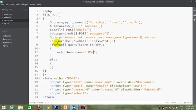Launch Internet Explorer from taskbar
This screenshot has width=196, height=110.
pos(12,107)
